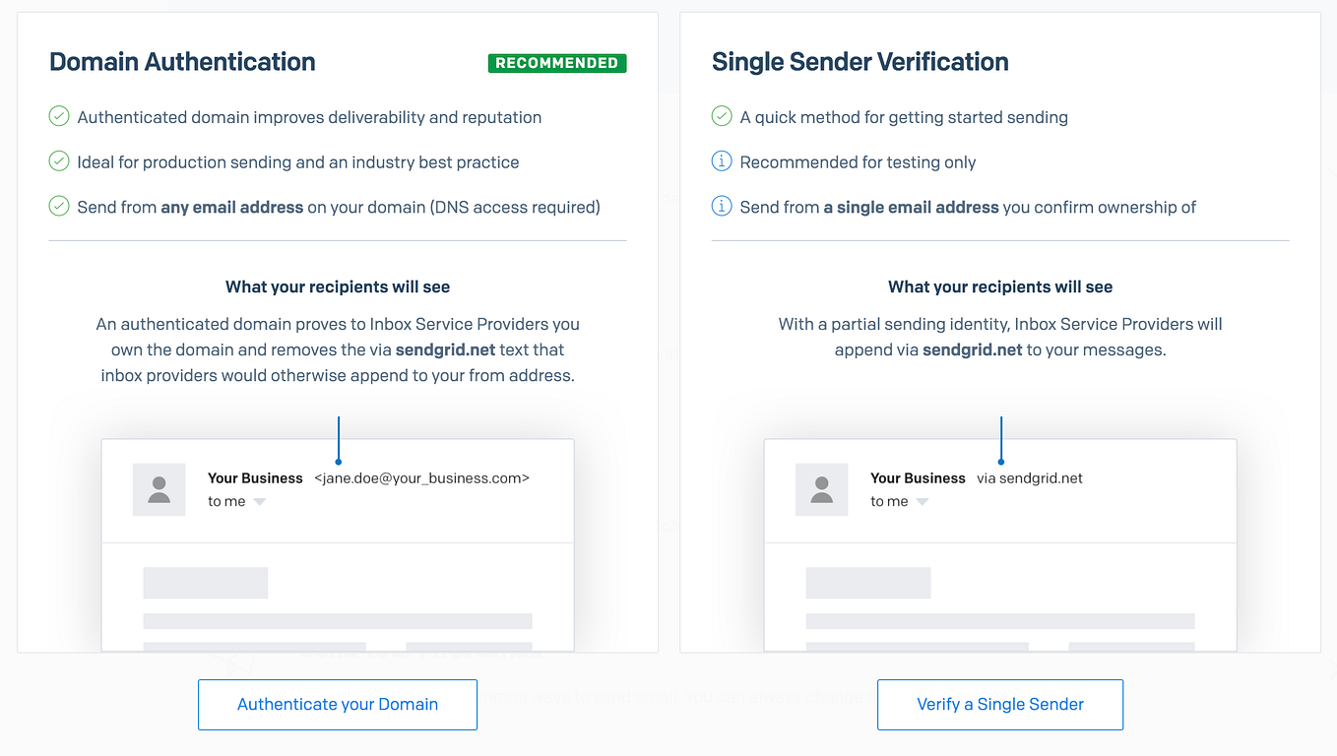Click green check beside "A quick method for getting started"
Viewport: 1337px width, 756px height.
[721, 116]
